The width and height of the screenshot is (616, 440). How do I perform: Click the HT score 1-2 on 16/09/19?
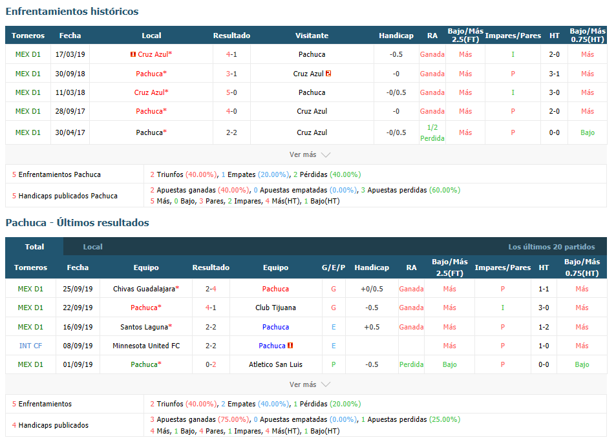(x=544, y=327)
